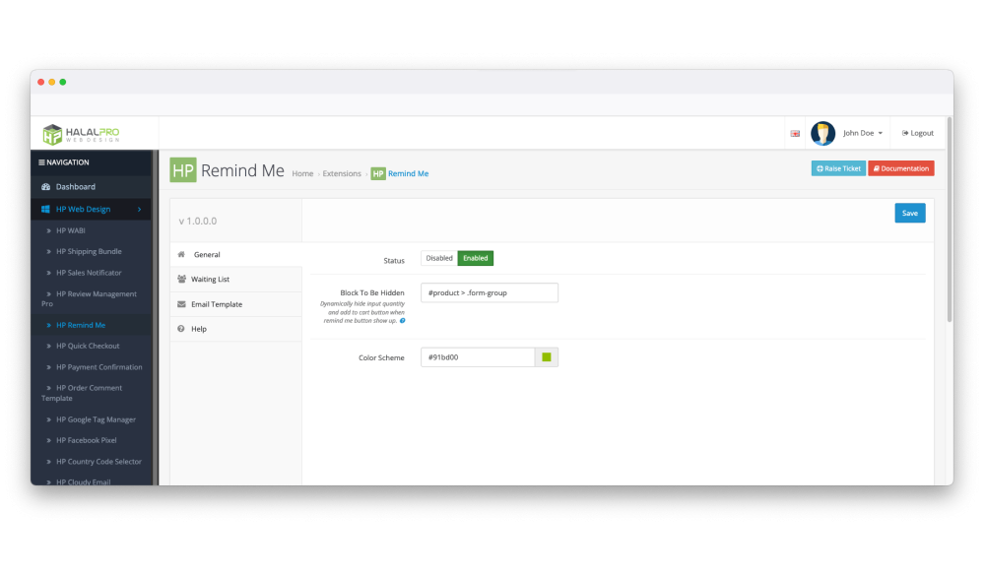This screenshot has width=985, height=576.
Task: Click the Block To Be Hidden input field
Action: (x=489, y=292)
